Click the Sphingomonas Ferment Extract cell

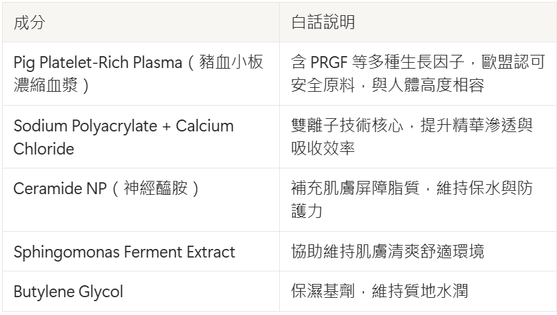point(124,252)
